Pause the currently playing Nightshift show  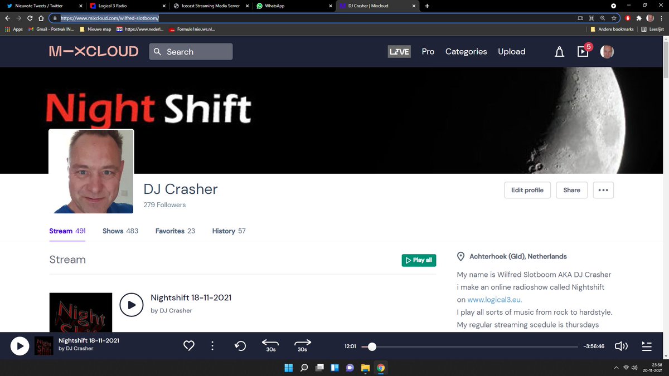(x=20, y=345)
